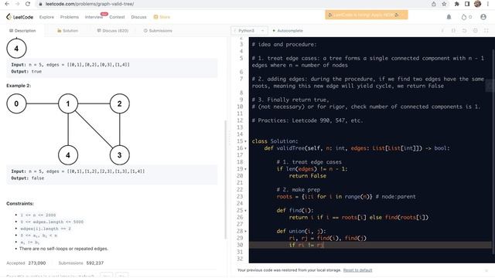The image size is (495, 278).
Task: Reset code with the revert icon
Action: click(464, 31)
